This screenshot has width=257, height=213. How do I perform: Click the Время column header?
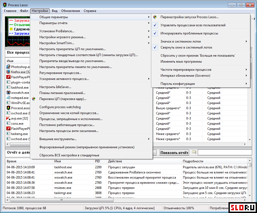29,161
